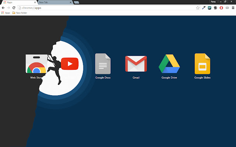Reload the current page
Screen dimensions: 236x147
(14, 8)
